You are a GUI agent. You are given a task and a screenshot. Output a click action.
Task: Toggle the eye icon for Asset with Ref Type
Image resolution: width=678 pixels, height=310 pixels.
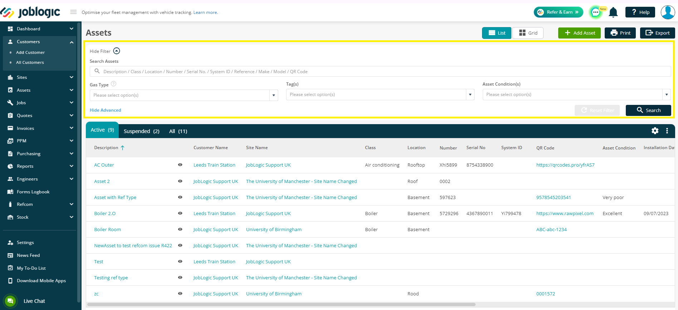click(x=180, y=197)
